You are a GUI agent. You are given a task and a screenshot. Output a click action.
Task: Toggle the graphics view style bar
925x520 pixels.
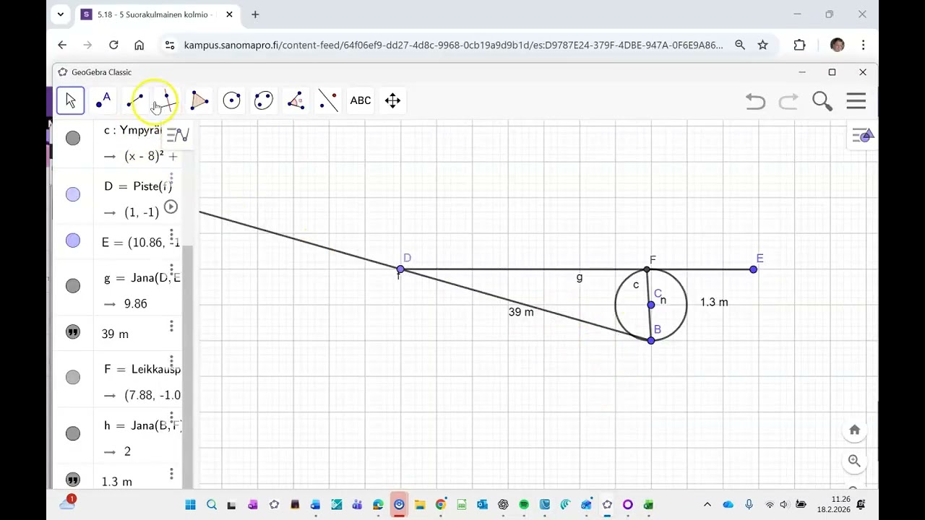point(863,135)
